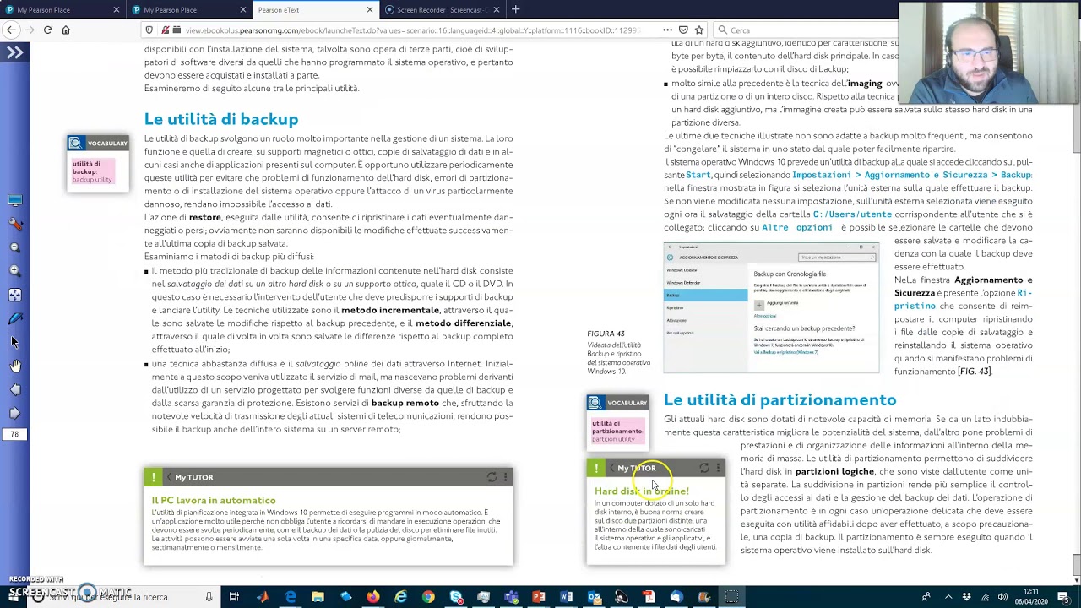The width and height of the screenshot is (1081, 608).
Task: Refresh the Il PC lavora My TUTOR card
Action: tap(492, 477)
